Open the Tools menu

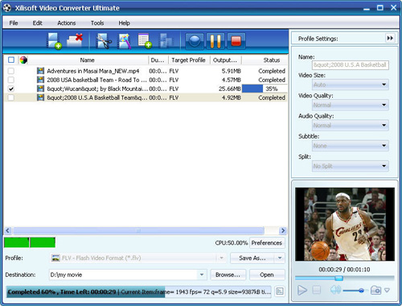coord(97,23)
